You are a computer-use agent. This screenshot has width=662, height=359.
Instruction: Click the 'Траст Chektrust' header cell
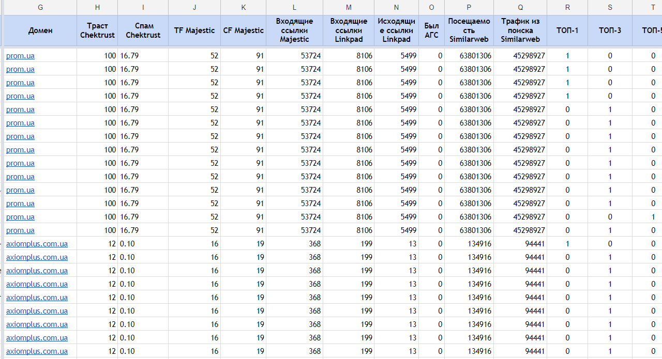click(x=97, y=30)
